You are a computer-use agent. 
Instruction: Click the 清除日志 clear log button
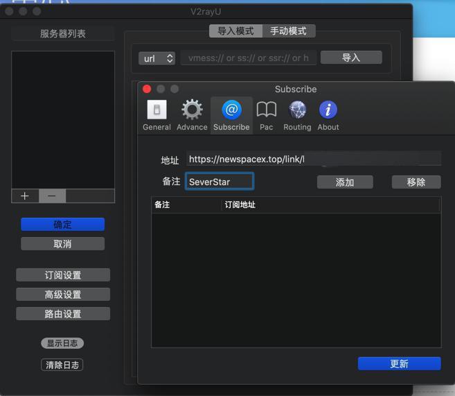pyautogui.click(x=62, y=365)
